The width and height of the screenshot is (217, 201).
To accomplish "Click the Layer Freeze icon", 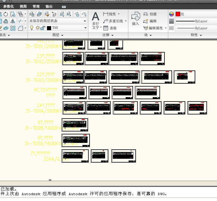I will [77, 14].
